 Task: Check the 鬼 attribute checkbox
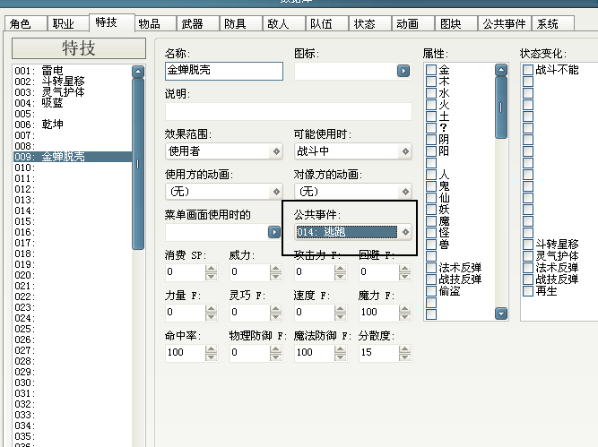431,186
